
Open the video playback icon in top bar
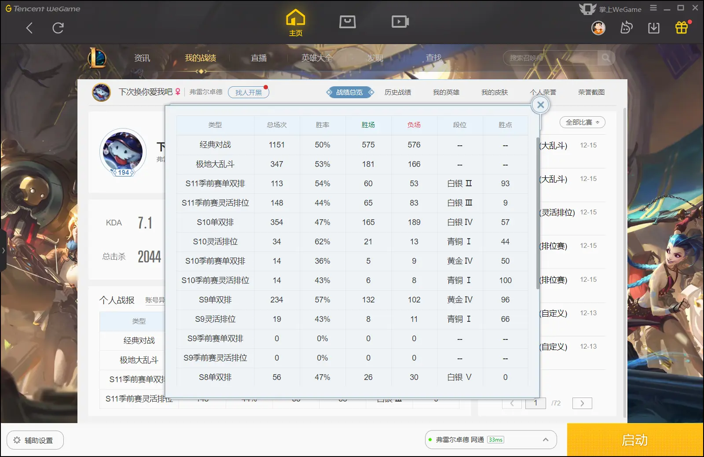pyautogui.click(x=400, y=22)
